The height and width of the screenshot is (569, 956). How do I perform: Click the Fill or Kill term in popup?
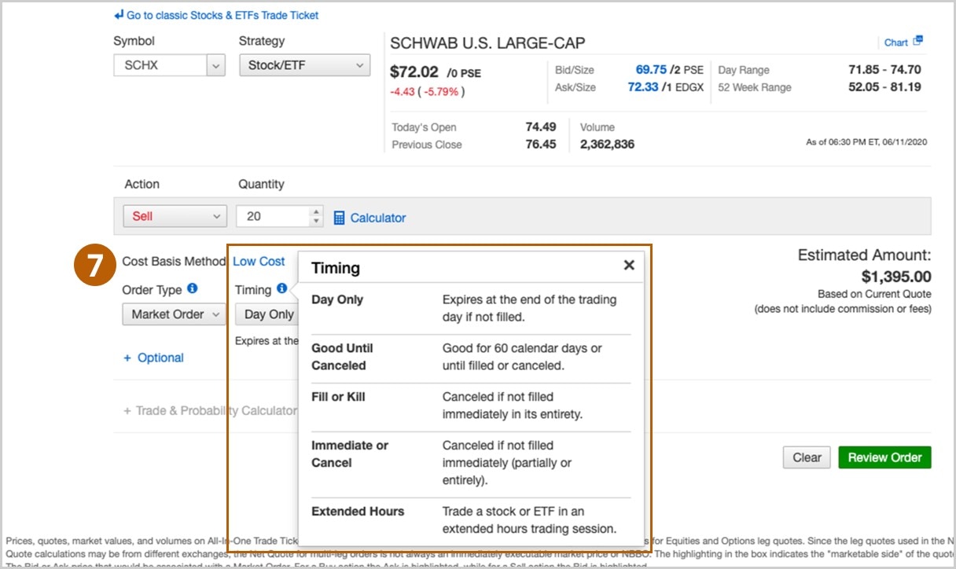(338, 397)
